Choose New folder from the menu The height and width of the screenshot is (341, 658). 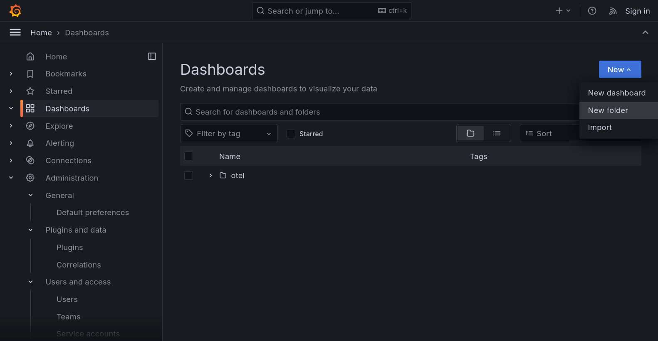608,110
